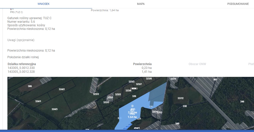Click parcel 340 on the map

[177, 124]
